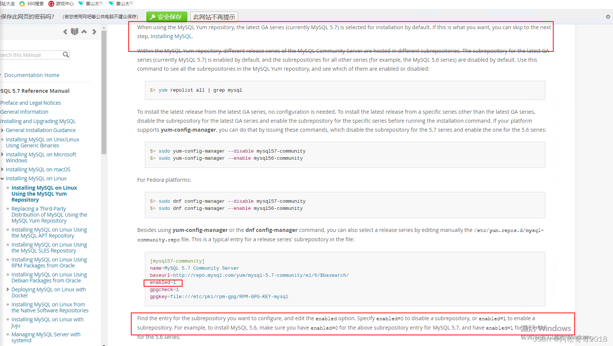
Task: Click the search magnifier icon
Action: click(66, 55)
